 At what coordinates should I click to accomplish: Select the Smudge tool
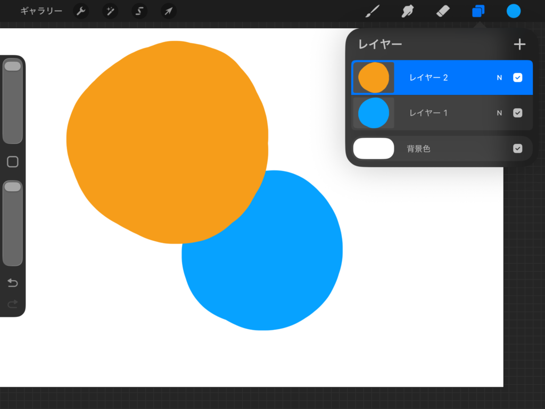coord(408,11)
